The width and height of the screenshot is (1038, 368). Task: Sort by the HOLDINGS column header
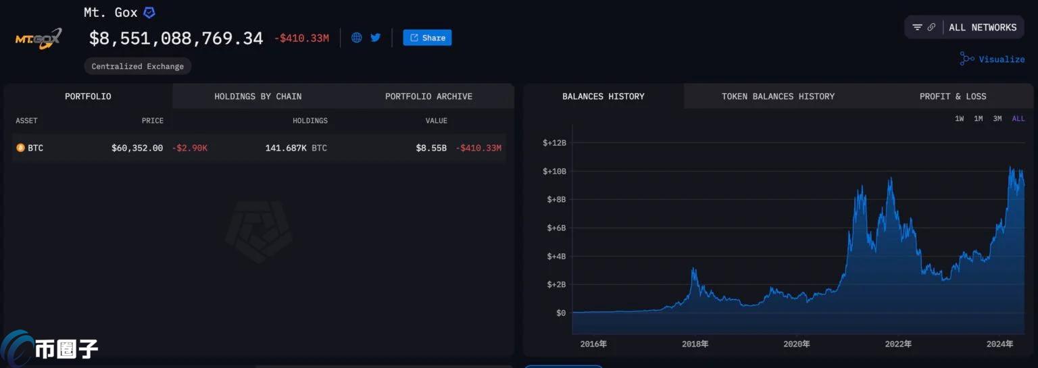coord(310,120)
